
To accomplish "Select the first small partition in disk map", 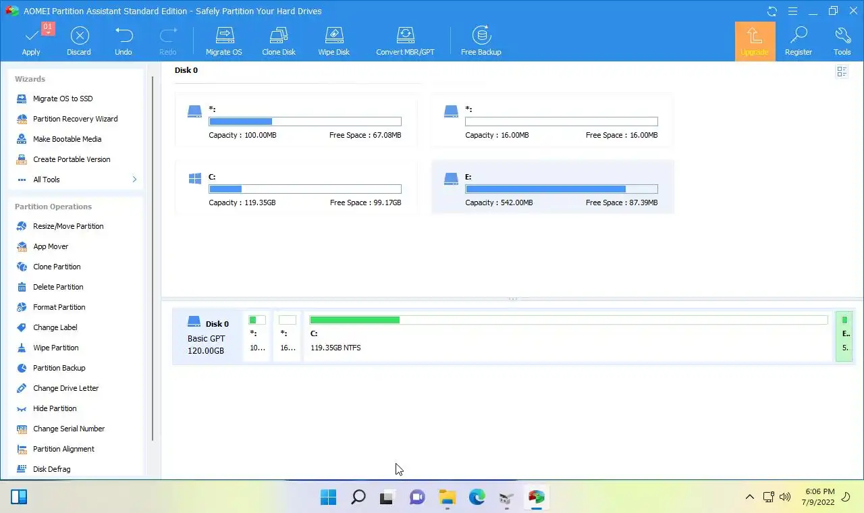I will click(x=257, y=337).
